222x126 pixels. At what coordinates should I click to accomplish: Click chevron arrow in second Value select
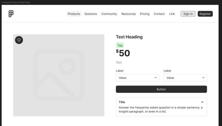pyautogui.click(x=203, y=78)
